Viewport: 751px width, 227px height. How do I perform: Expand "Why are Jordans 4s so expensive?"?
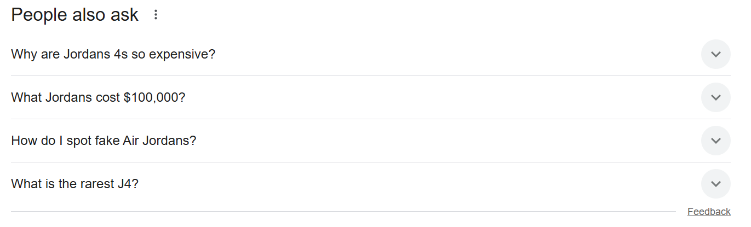pyautogui.click(x=113, y=54)
